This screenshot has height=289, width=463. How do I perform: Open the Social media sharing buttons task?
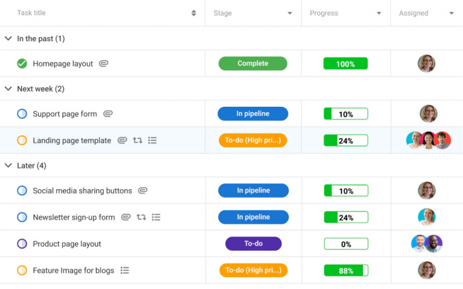(x=82, y=190)
